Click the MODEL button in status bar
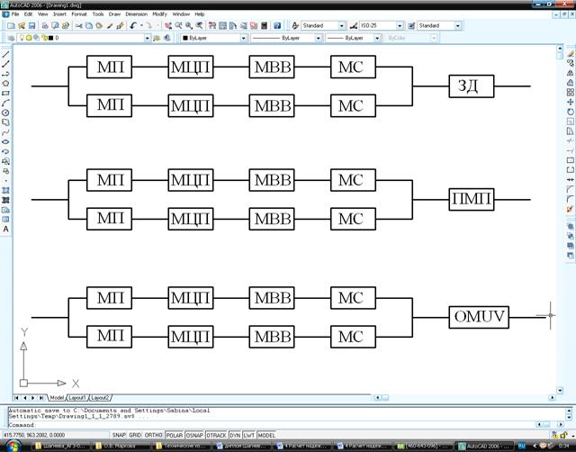This screenshot has width=576, height=452. tap(266, 434)
